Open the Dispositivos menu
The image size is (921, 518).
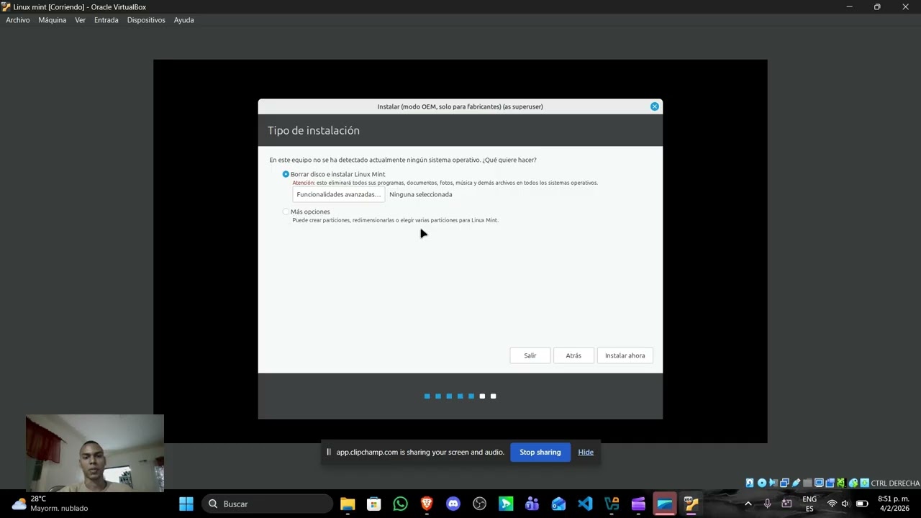[146, 20]
